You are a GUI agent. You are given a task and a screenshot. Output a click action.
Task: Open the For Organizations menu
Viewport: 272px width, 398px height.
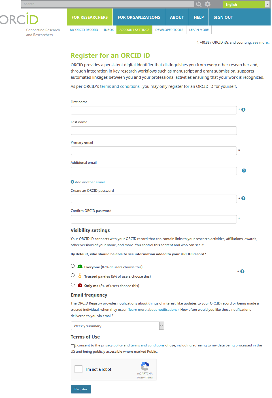click(x=139, y=17)
